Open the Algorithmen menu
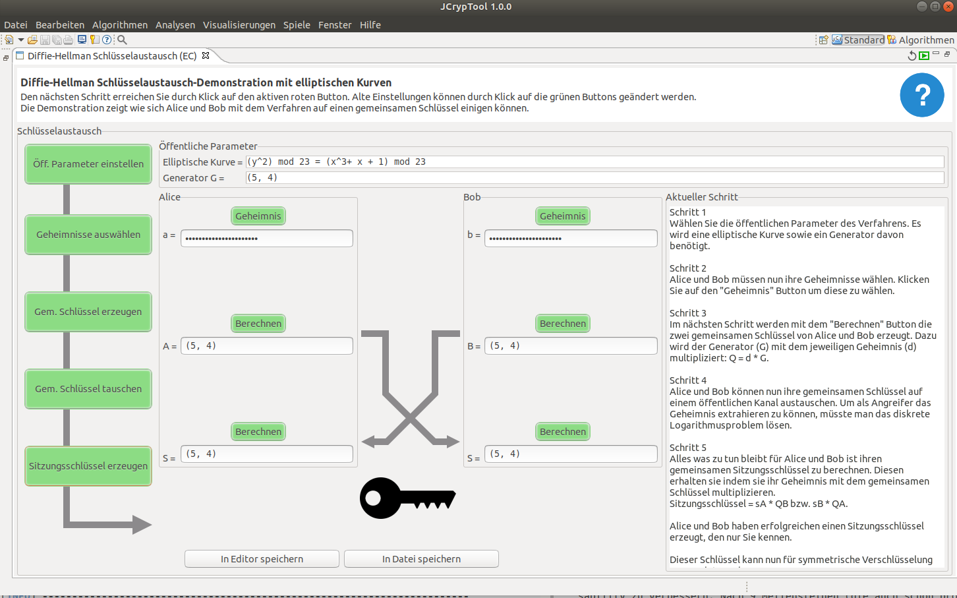This screenshot has width=957, height=598. 120,25
